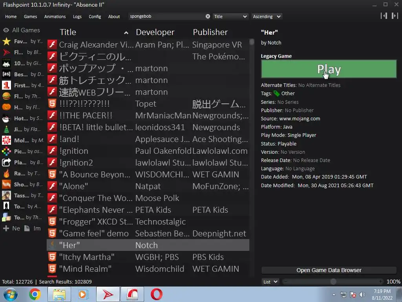Open the Animations tab

(55, 17)
